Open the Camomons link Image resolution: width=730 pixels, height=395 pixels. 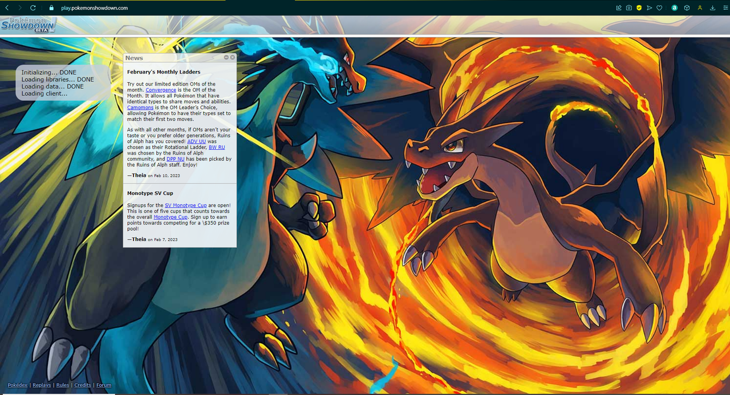140,107
